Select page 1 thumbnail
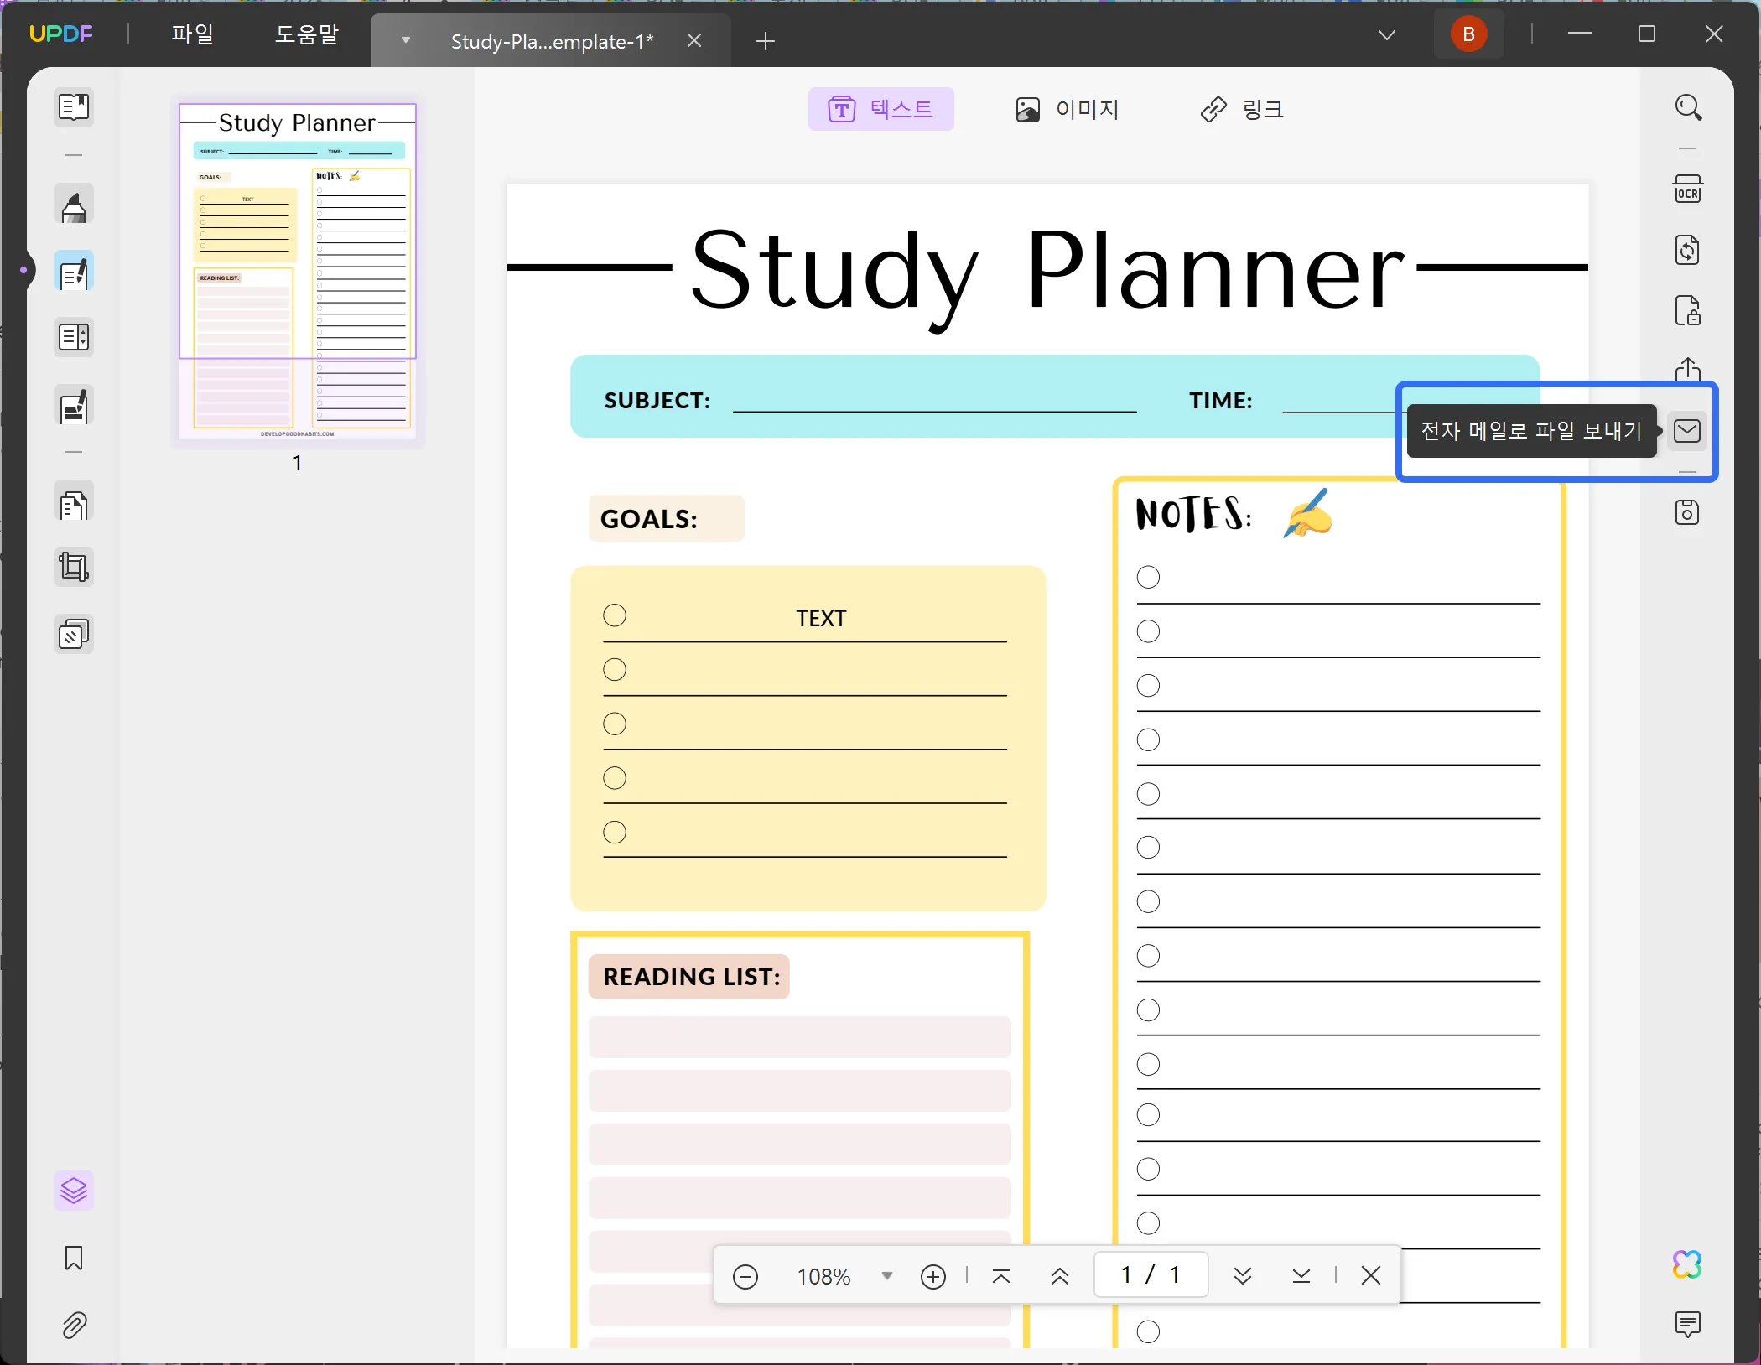The height and width of the screenshot is (1365, 1761). 298,271
